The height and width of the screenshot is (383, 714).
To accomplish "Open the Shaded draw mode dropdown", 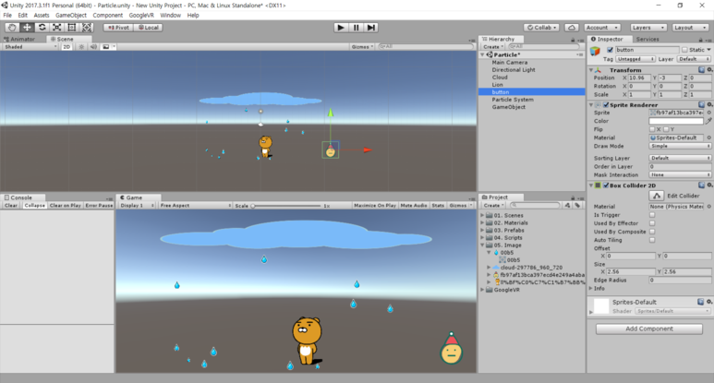I will coord(30,46).
